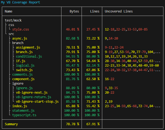Viewport: 165px width, 130px height.
Task: Click the Summary row label
Action: point(11,124)
